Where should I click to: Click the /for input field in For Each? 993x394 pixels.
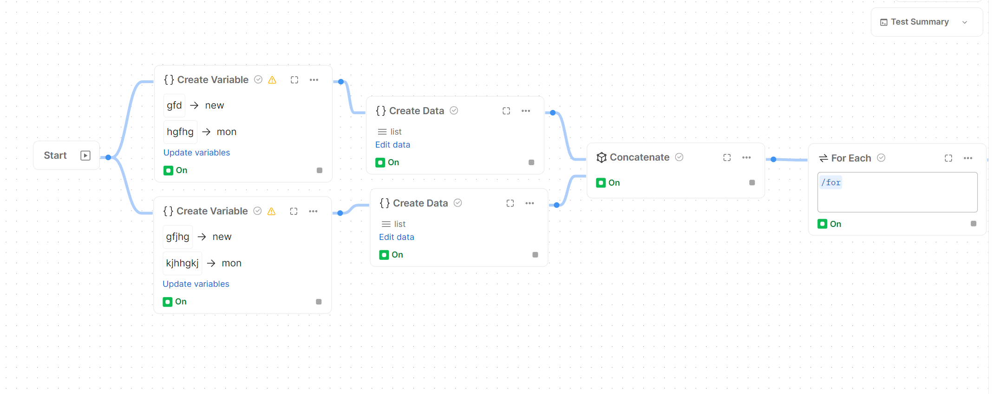click(896, 192)
